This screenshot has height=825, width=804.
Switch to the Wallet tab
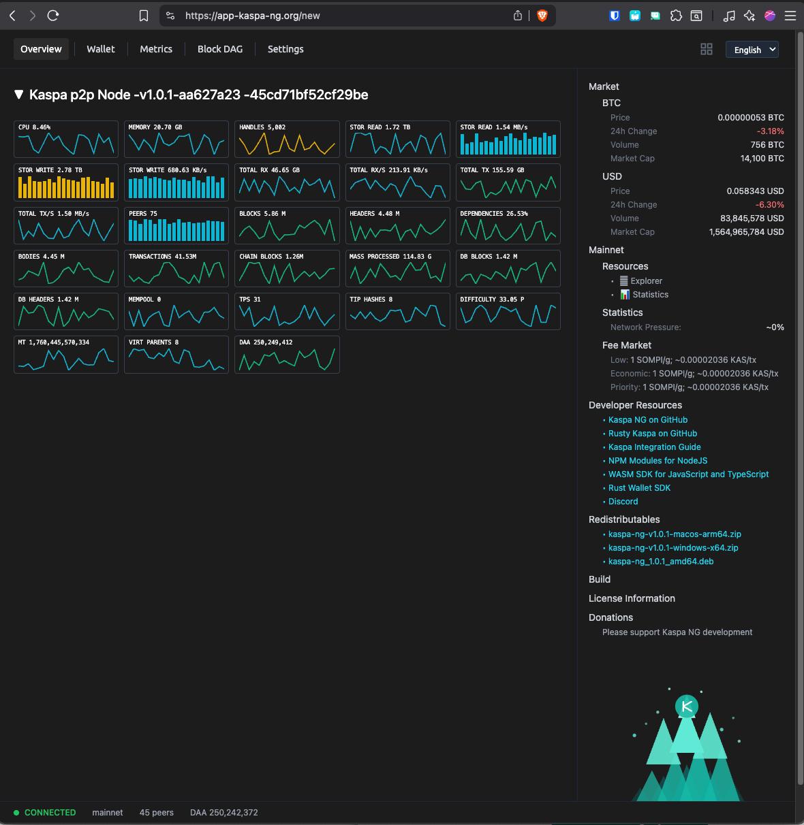[x=101, y=49]
